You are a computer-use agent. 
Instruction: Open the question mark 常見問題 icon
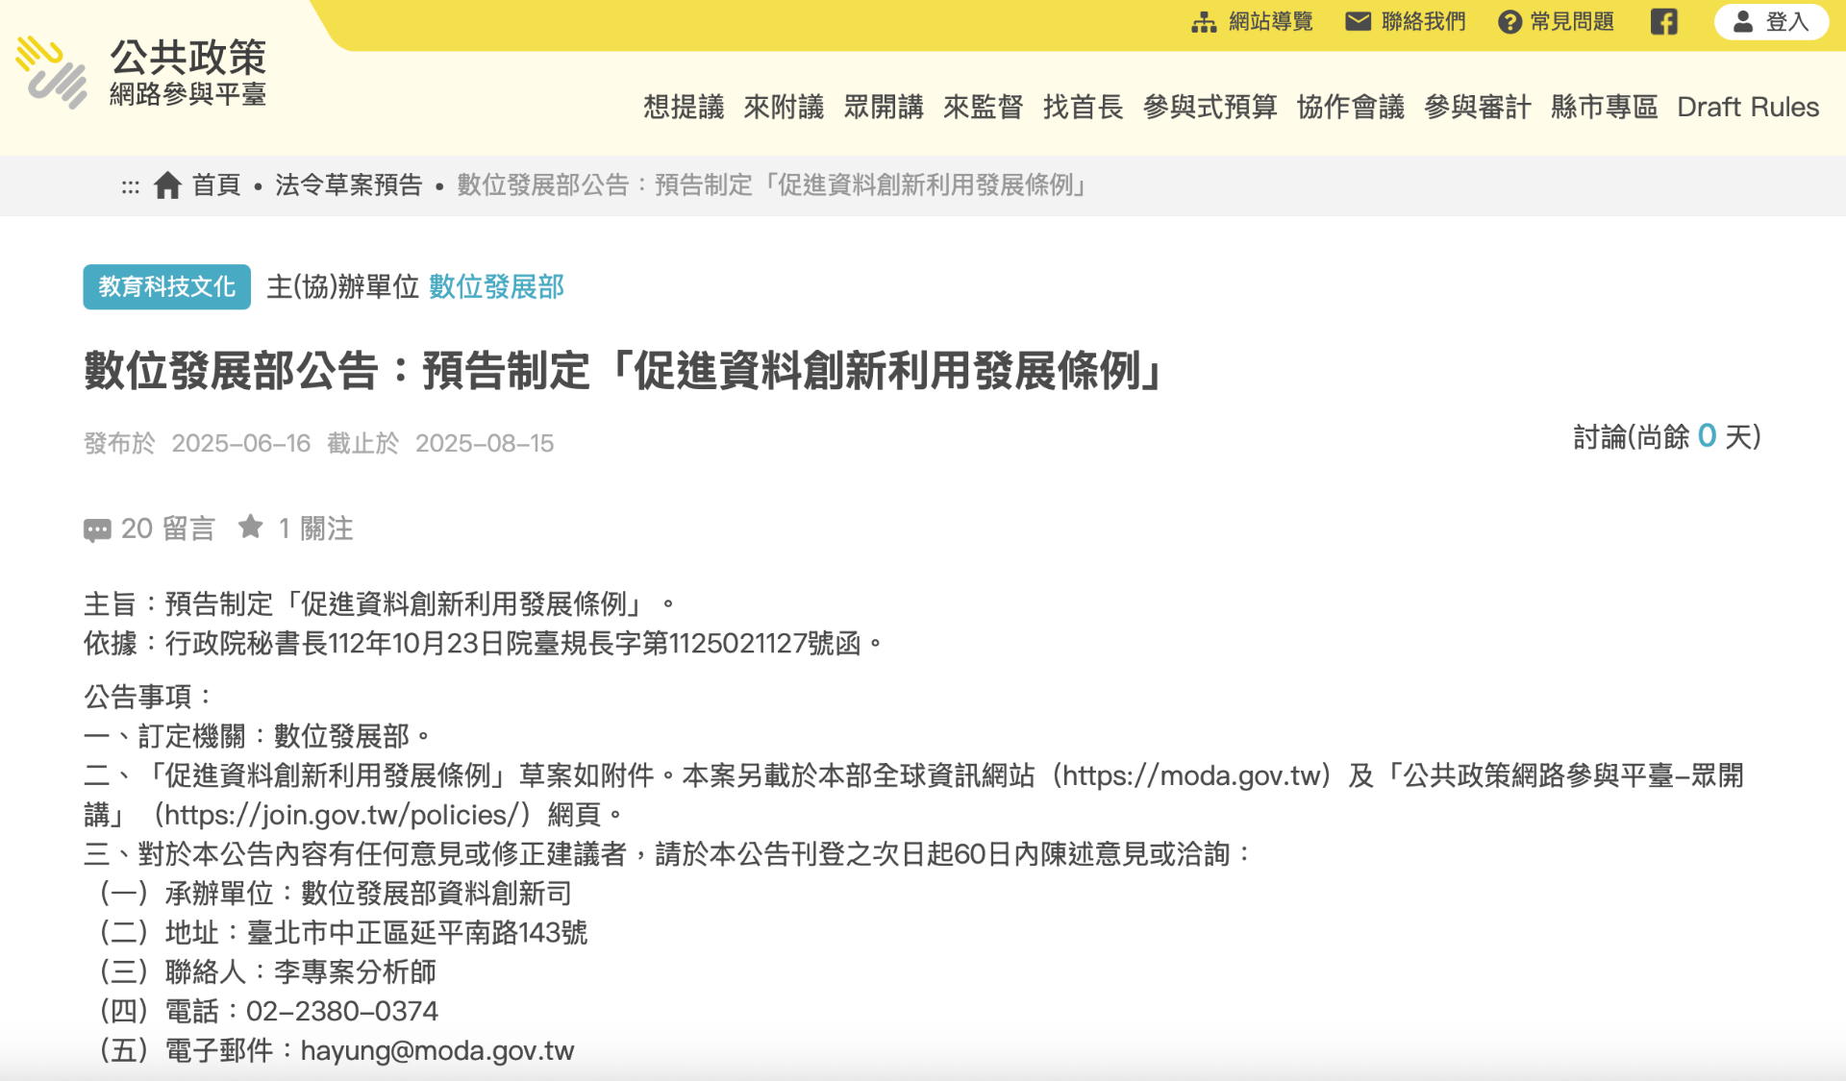click(1509, 22)
